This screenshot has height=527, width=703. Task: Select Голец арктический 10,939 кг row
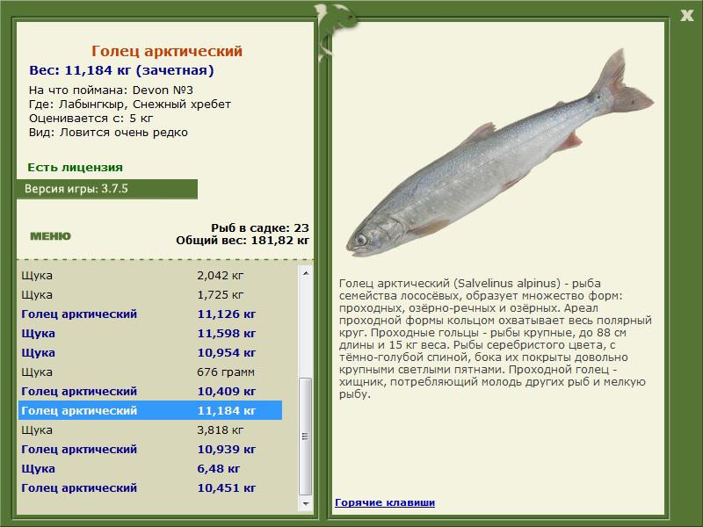click(x=150, y=450)
